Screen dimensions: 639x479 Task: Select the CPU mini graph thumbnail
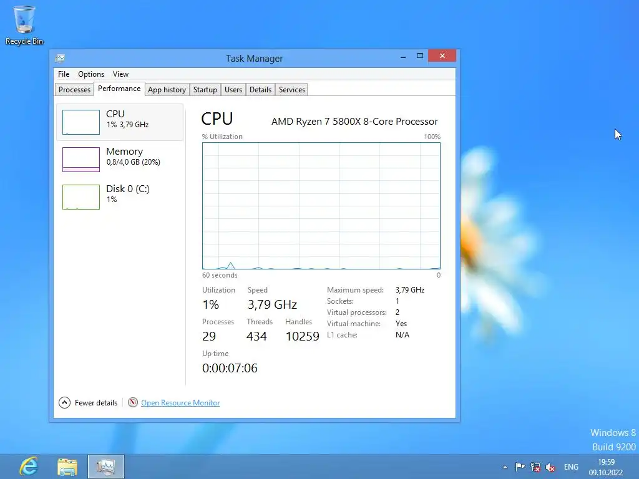click(80, 122)
